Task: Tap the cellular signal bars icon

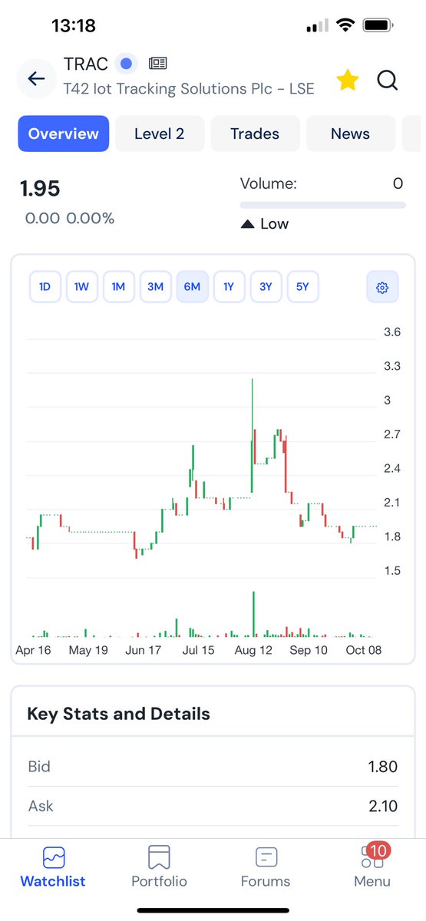Action: click(x=316, y=26)
